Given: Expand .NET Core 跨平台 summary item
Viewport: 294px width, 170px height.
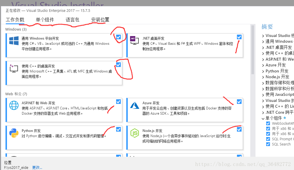Looking at the screenshot, I should (x=263, y=113).
